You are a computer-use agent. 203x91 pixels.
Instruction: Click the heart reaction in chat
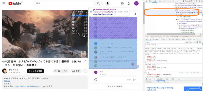[x=133, y=64]
